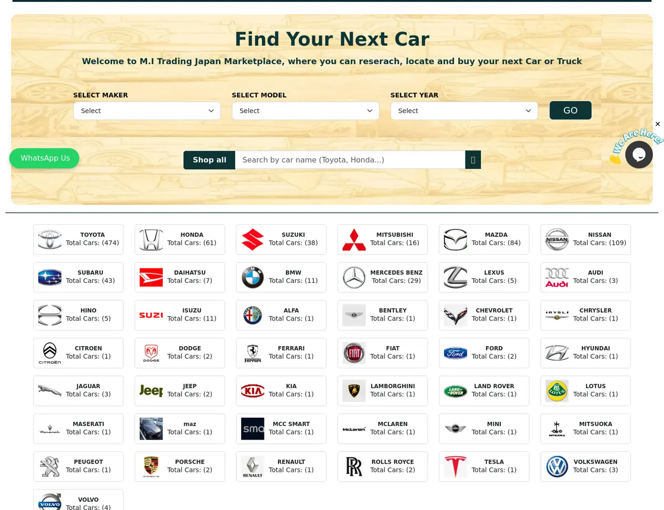Open the Mini listing card
The height and width of the screenshot is (510, 664).
point(484,429)
